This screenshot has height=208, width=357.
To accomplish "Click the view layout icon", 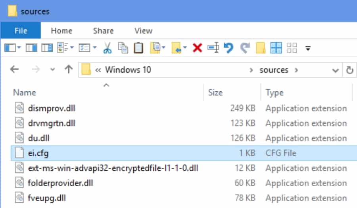I will click(63, 48).
